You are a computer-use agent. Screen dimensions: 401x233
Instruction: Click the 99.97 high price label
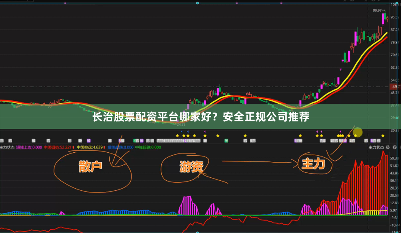coord(377,10)
